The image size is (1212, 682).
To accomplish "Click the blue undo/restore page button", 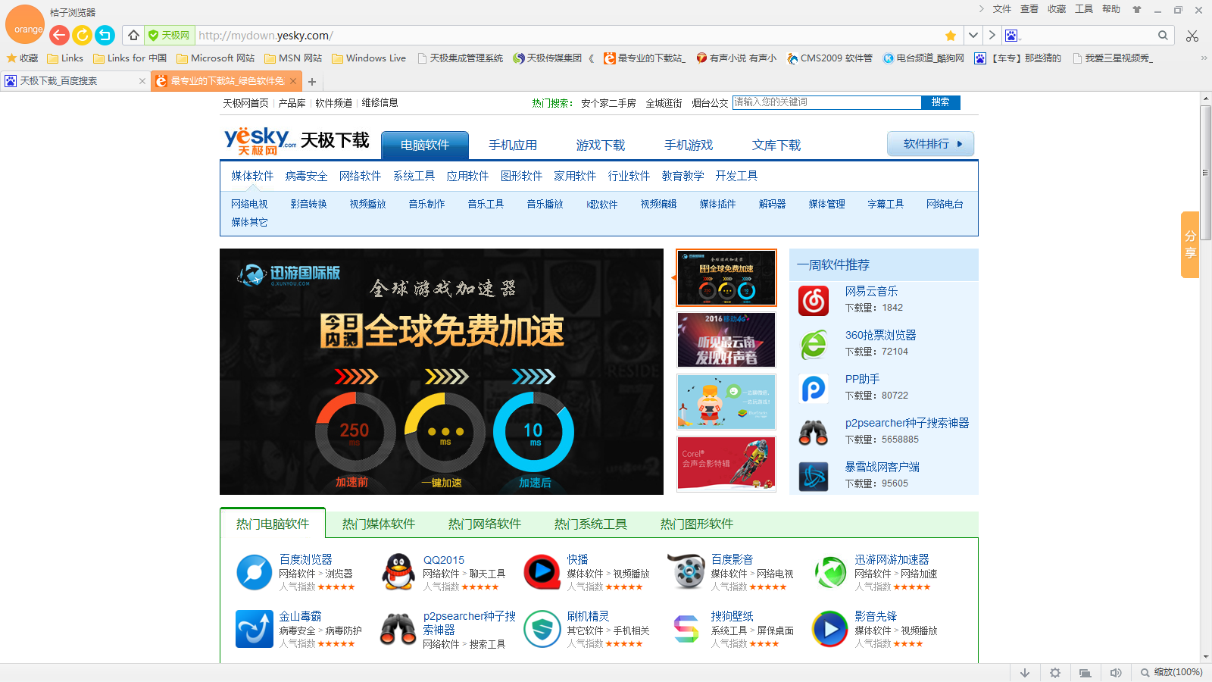I will (x=105, y=35).
